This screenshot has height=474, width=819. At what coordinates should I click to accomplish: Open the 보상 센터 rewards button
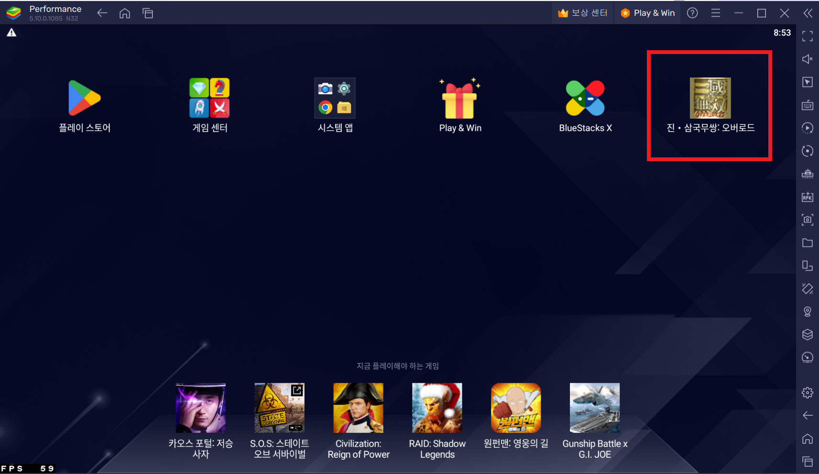coord(583,13)
